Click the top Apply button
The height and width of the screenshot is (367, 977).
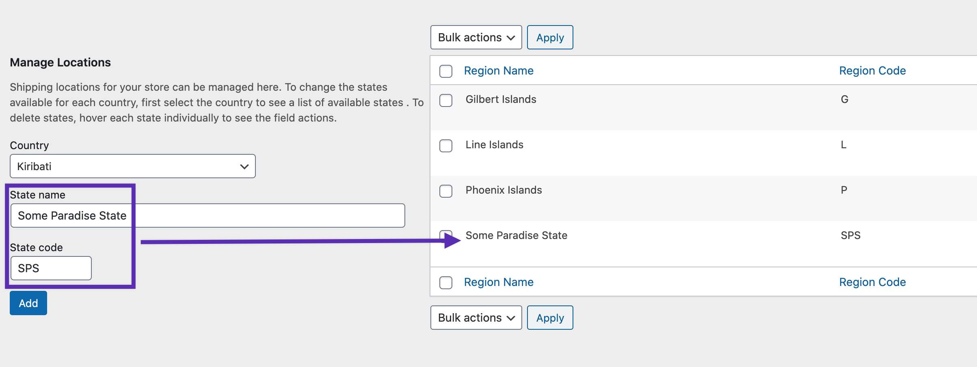(x=550, y=37)
